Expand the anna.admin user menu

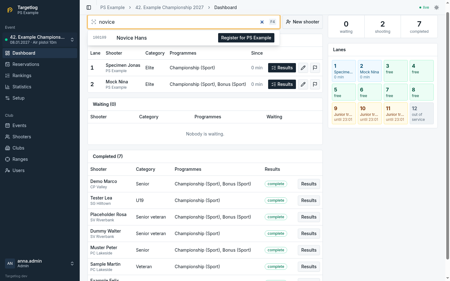(40, 264)
